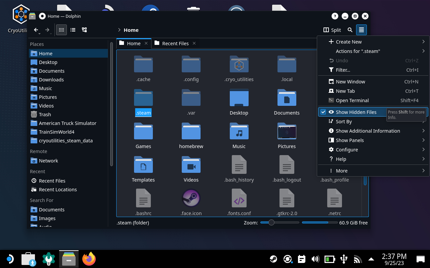Select New Tab menu entry

pyautogui.click(x=345, y=91)
